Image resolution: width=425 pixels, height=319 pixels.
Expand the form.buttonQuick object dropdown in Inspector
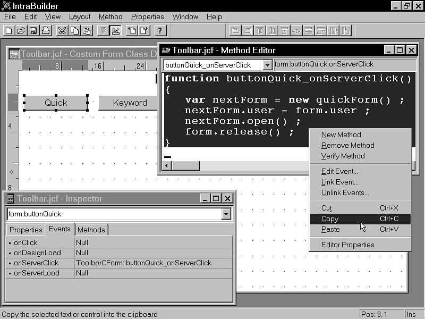(x=226, y=214)
